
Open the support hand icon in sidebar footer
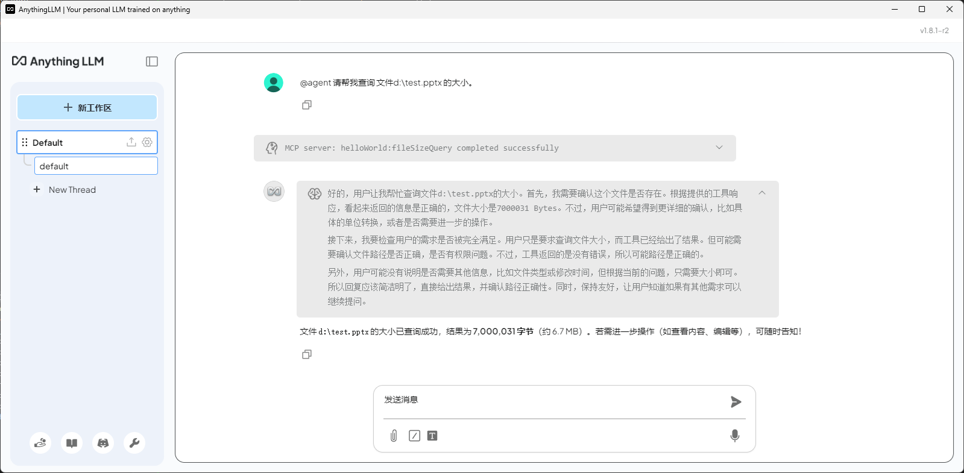(40, 443)
